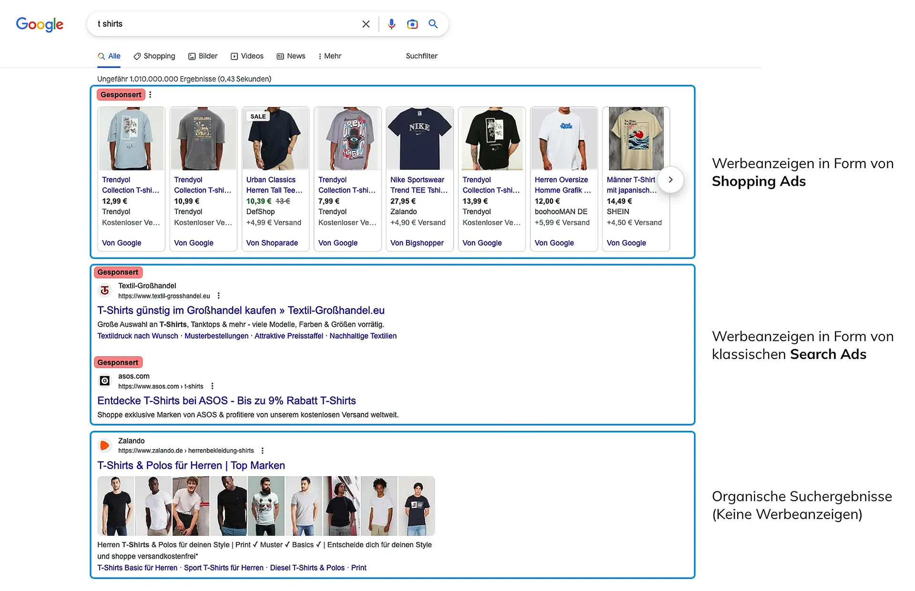The height and width of the screenshot is (591, 915).
Task: Click the Musterbestellungen sitelink
Action: pos(216,336)
